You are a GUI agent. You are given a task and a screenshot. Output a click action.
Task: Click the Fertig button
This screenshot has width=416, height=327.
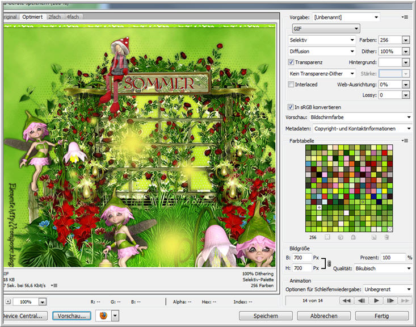tap(382, 316)
